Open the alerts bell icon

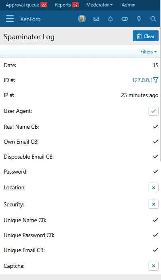click(x=110, y=19)
